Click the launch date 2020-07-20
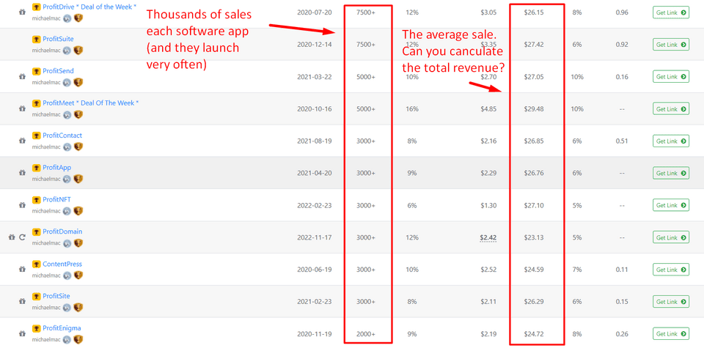 315,12
